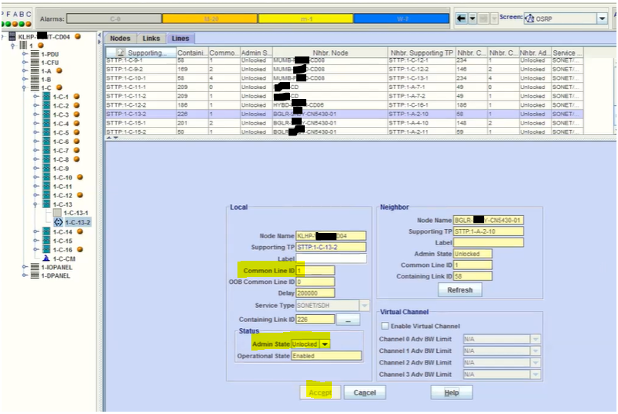
Task: Click Operational State Enabled field
Action: (x=326, y=356)
